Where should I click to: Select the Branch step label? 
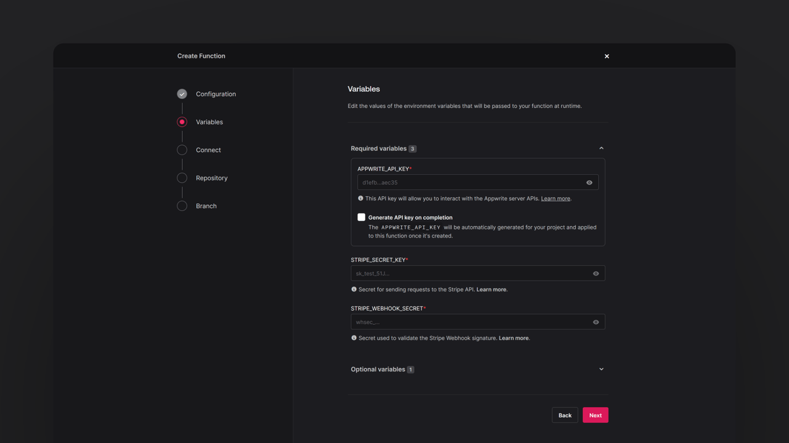pos(206,206)
